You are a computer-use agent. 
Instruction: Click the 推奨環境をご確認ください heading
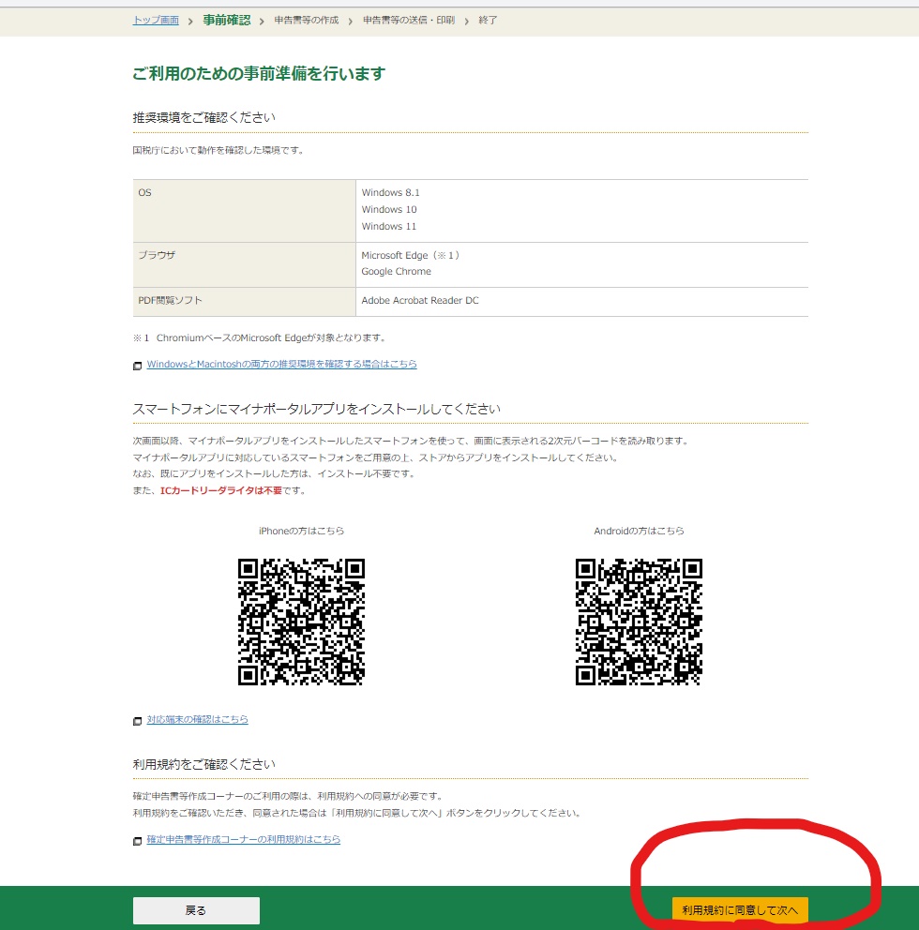(204, 117)
